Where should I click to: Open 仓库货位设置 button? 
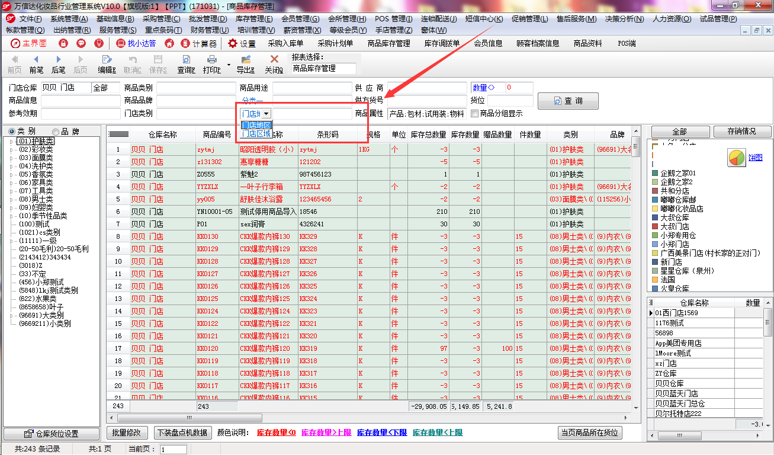50,434
